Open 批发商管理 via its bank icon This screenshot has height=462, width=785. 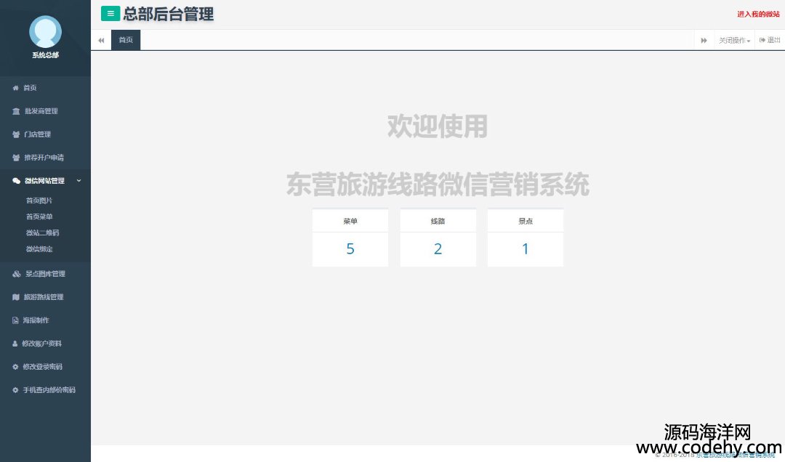pyautogui.click(x=16, y=111)
